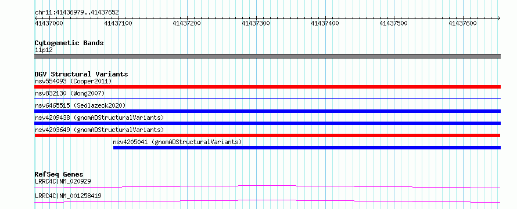Open the nsv4209438 gnomAD blue variant bar
517x209 pixels.
coord(267,123)
